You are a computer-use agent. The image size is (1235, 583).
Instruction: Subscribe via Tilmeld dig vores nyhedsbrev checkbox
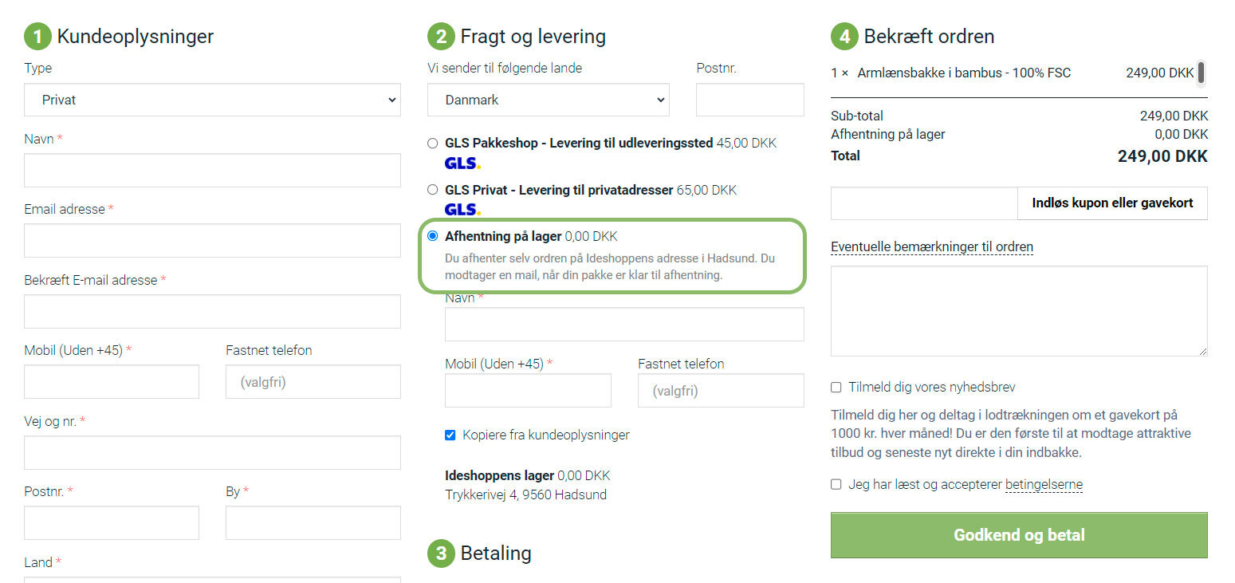pyautogui.click(x=836, y=388)
